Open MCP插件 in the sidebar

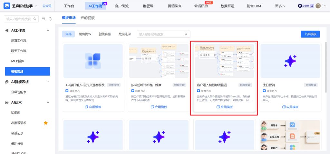pos(17,61)
